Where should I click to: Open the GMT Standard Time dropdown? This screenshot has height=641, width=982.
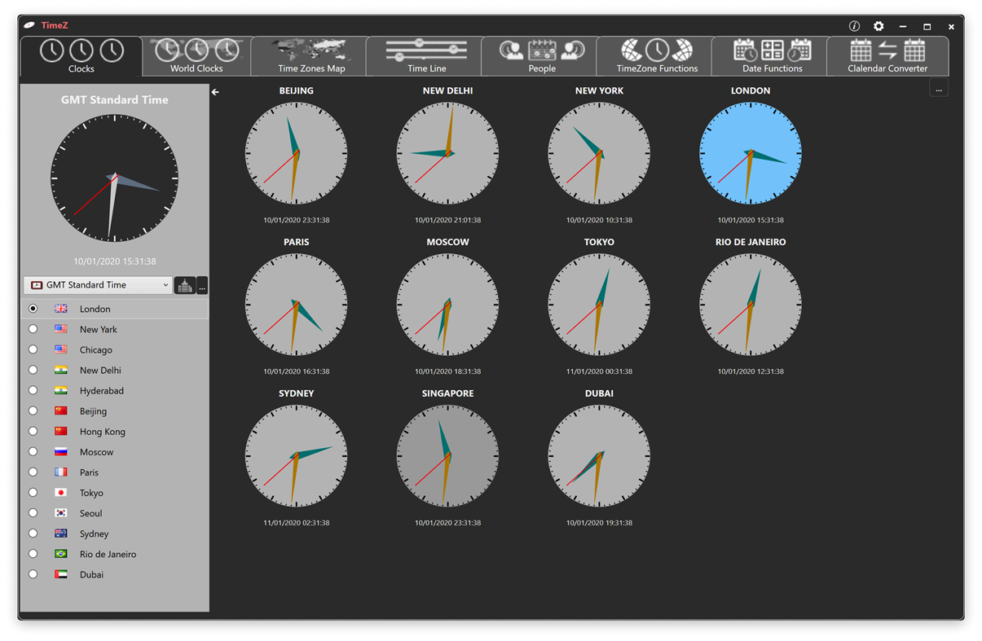(97, 285)
